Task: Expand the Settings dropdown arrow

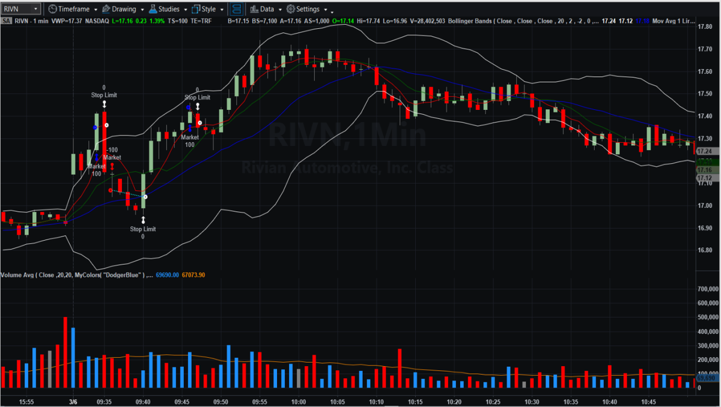Action: coord(325,10)
